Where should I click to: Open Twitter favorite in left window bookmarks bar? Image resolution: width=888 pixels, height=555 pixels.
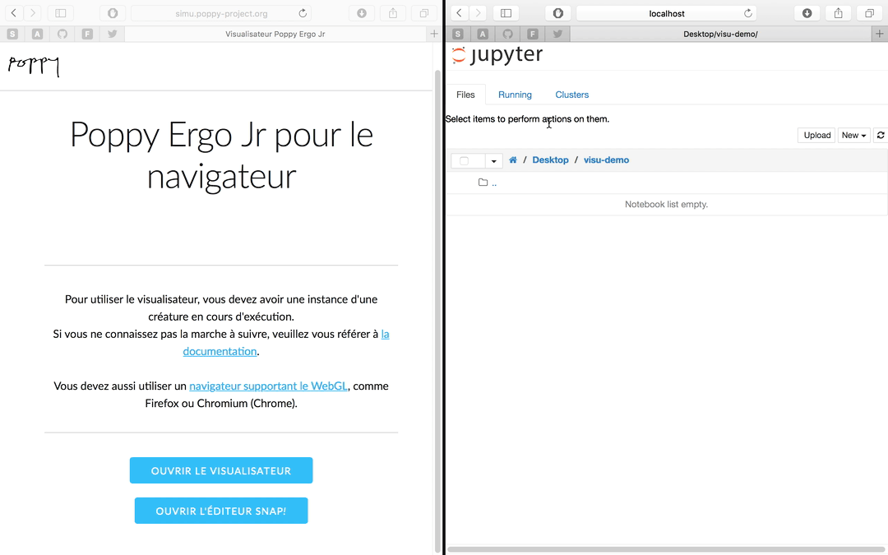(112, 34)
